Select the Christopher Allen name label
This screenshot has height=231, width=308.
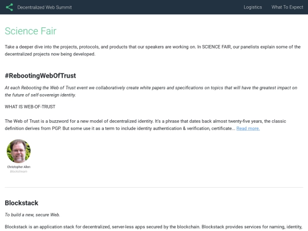point(19,167)
